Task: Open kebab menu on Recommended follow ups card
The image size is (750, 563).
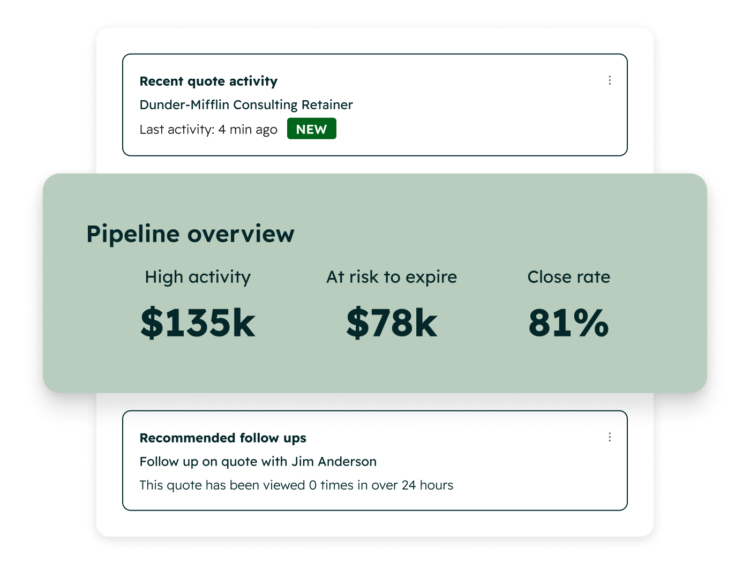Action: point(610,437)
